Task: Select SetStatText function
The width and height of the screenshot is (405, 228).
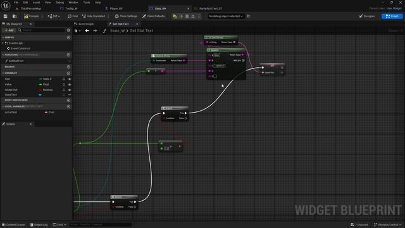Action: point(16,61)
